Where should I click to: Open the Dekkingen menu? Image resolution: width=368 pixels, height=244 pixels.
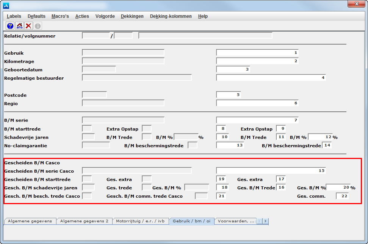click(132, 16)
